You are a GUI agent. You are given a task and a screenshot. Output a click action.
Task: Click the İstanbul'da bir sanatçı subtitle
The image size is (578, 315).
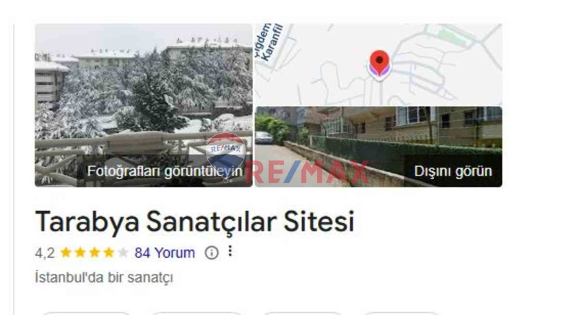coord(104,277)
